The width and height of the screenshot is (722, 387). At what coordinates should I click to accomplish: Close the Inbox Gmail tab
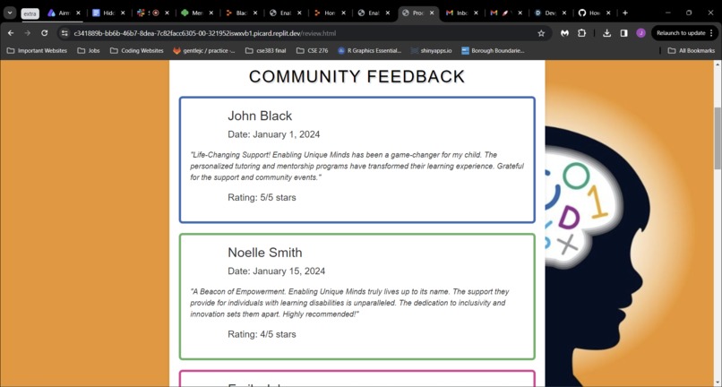pos(476,13)
